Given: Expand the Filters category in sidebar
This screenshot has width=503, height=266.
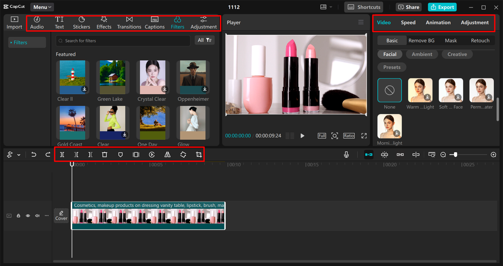Looking at the screenshot, I should tap(27, 42).
